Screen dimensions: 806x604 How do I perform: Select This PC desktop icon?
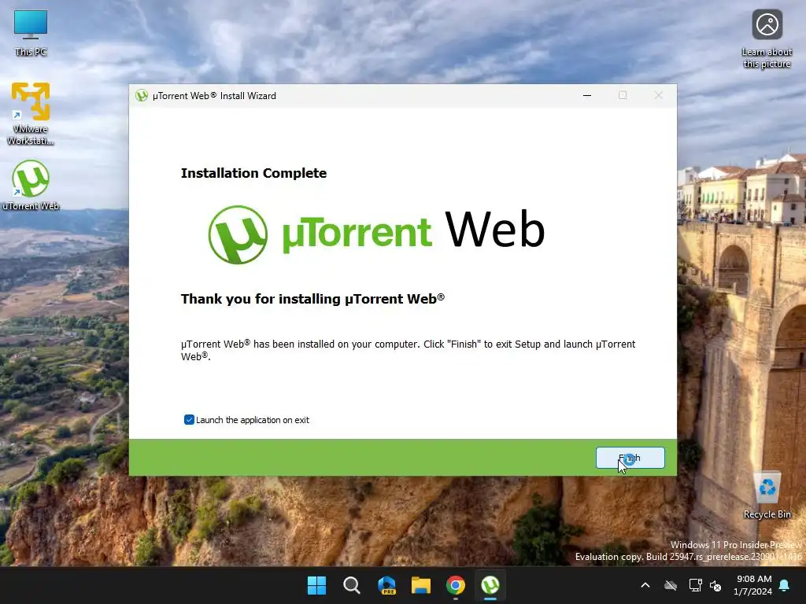click(x=31, y=33)
